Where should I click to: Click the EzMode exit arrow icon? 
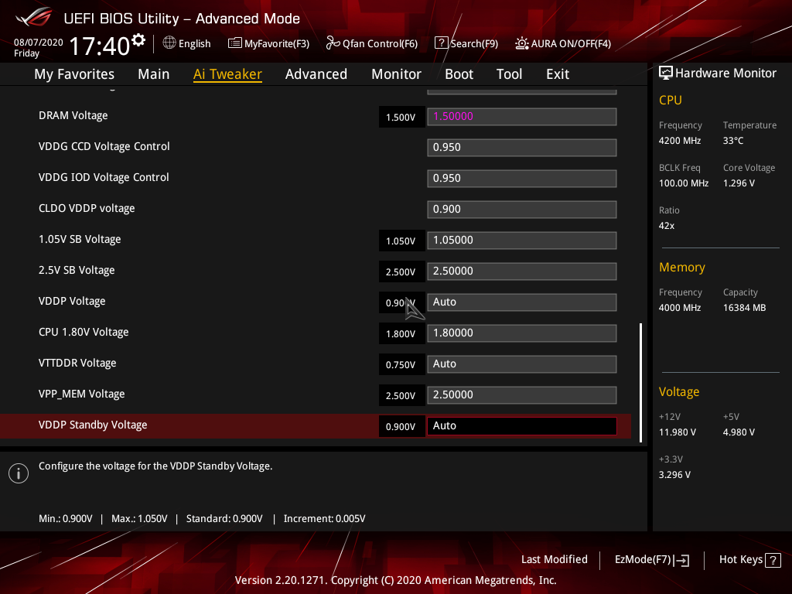click(x=681, y=560)
